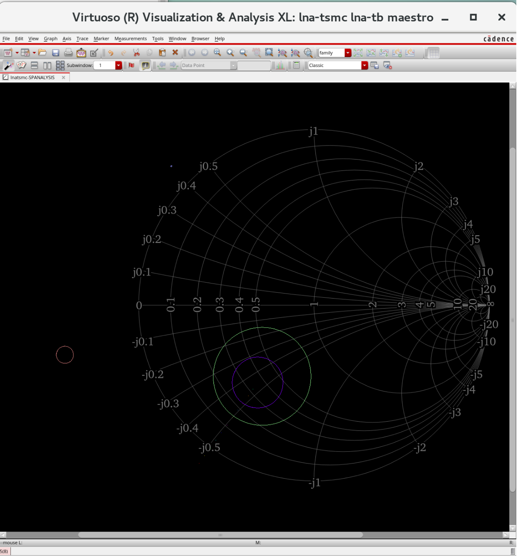
Task: Click the histogram bar chart icon
Action: [280, 66]
